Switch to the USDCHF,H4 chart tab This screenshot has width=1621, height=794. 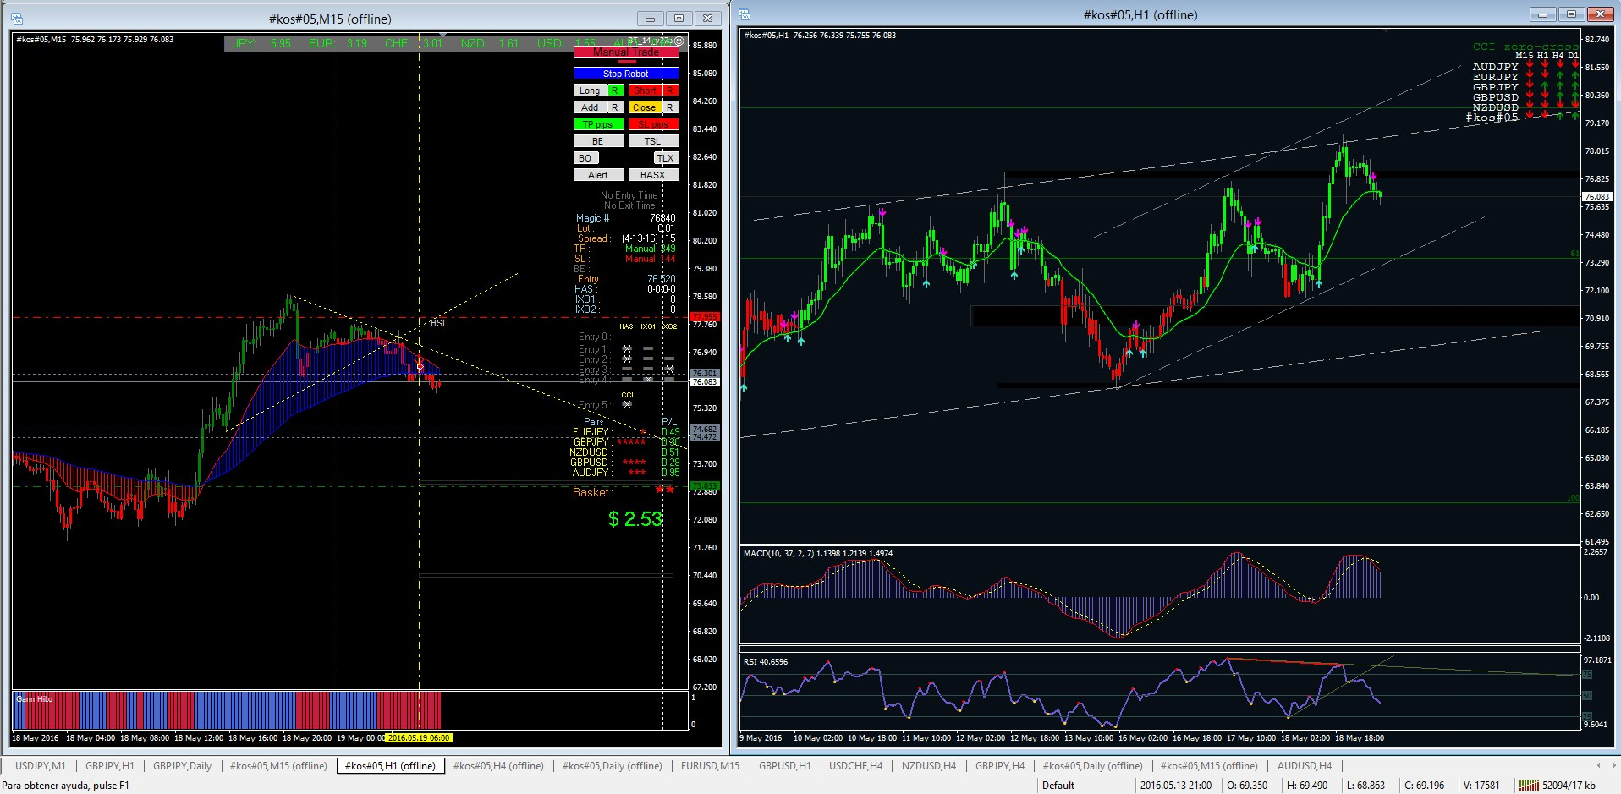pos(855,765)
